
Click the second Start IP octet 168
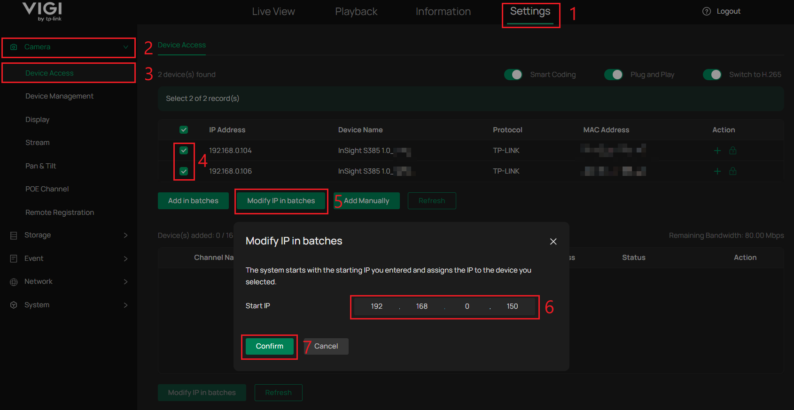tap(422, 306)
